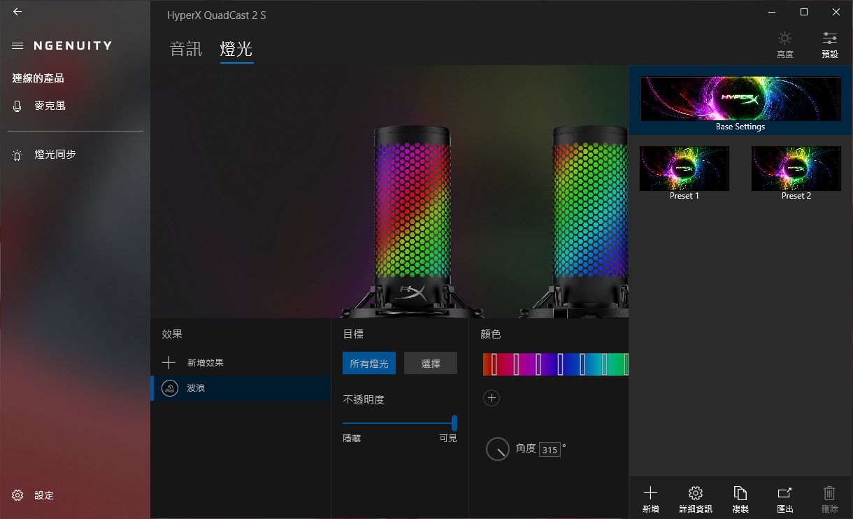
Task: Select 麥克風 device in sidebar
Action: [75, 106]
